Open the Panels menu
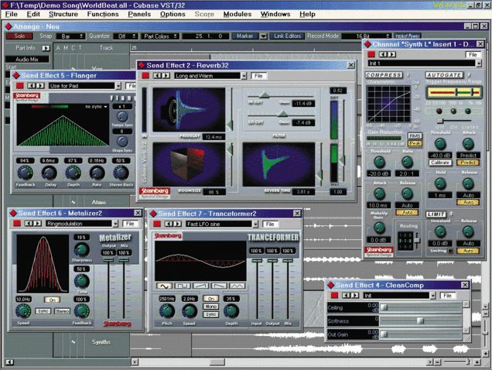The width and height of the screenshot is (492, 370). [x=139, y=14]
